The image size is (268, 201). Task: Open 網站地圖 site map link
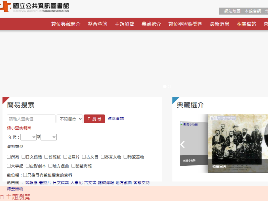[x=232, y=11]
